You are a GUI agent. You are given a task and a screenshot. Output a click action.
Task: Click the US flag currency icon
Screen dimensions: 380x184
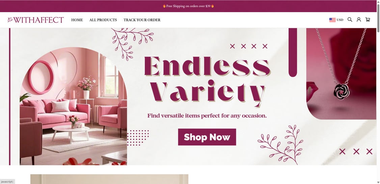tap(332, 20)
